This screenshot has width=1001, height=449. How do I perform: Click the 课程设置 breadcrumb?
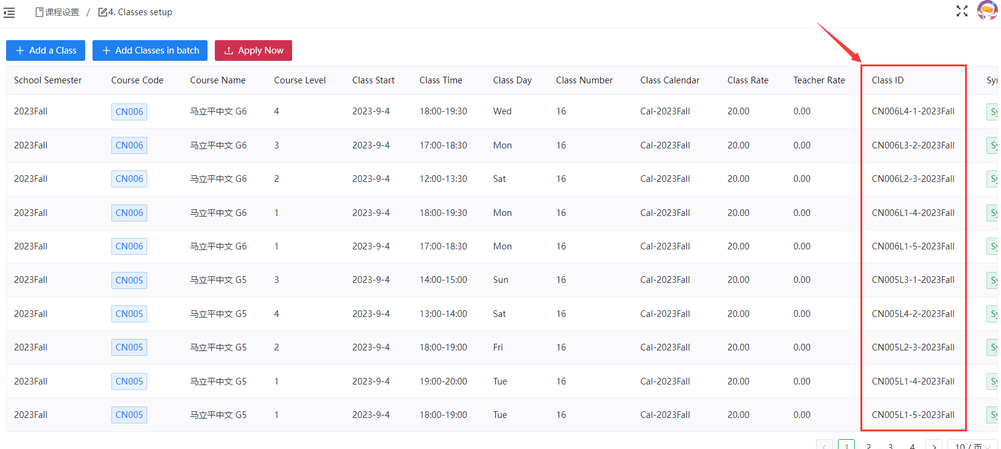click(58, 12)
